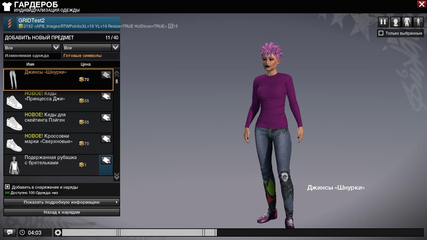This screenshot has width=427, height=240.
Task: Click tank top thumbnail of Подержанная рубашка
Action: 14,165
